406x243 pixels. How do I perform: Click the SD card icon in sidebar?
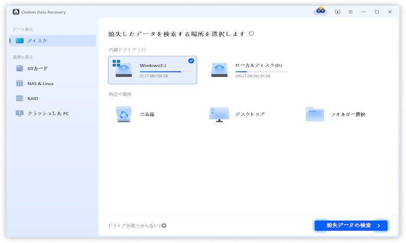[19, 68]
